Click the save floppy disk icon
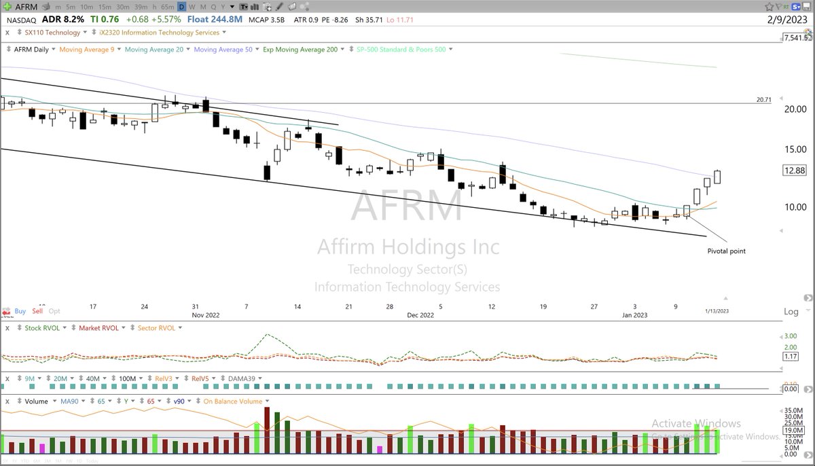Screen dimensions: 815x466 click(x=807, y=7)
